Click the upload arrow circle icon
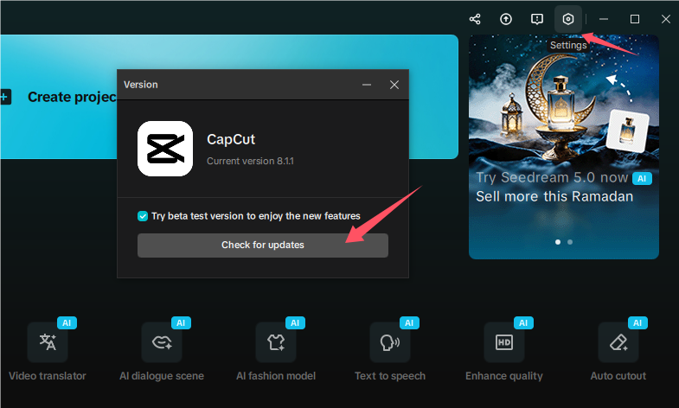Screen dimensions: 679x408 tap(506, 19)
